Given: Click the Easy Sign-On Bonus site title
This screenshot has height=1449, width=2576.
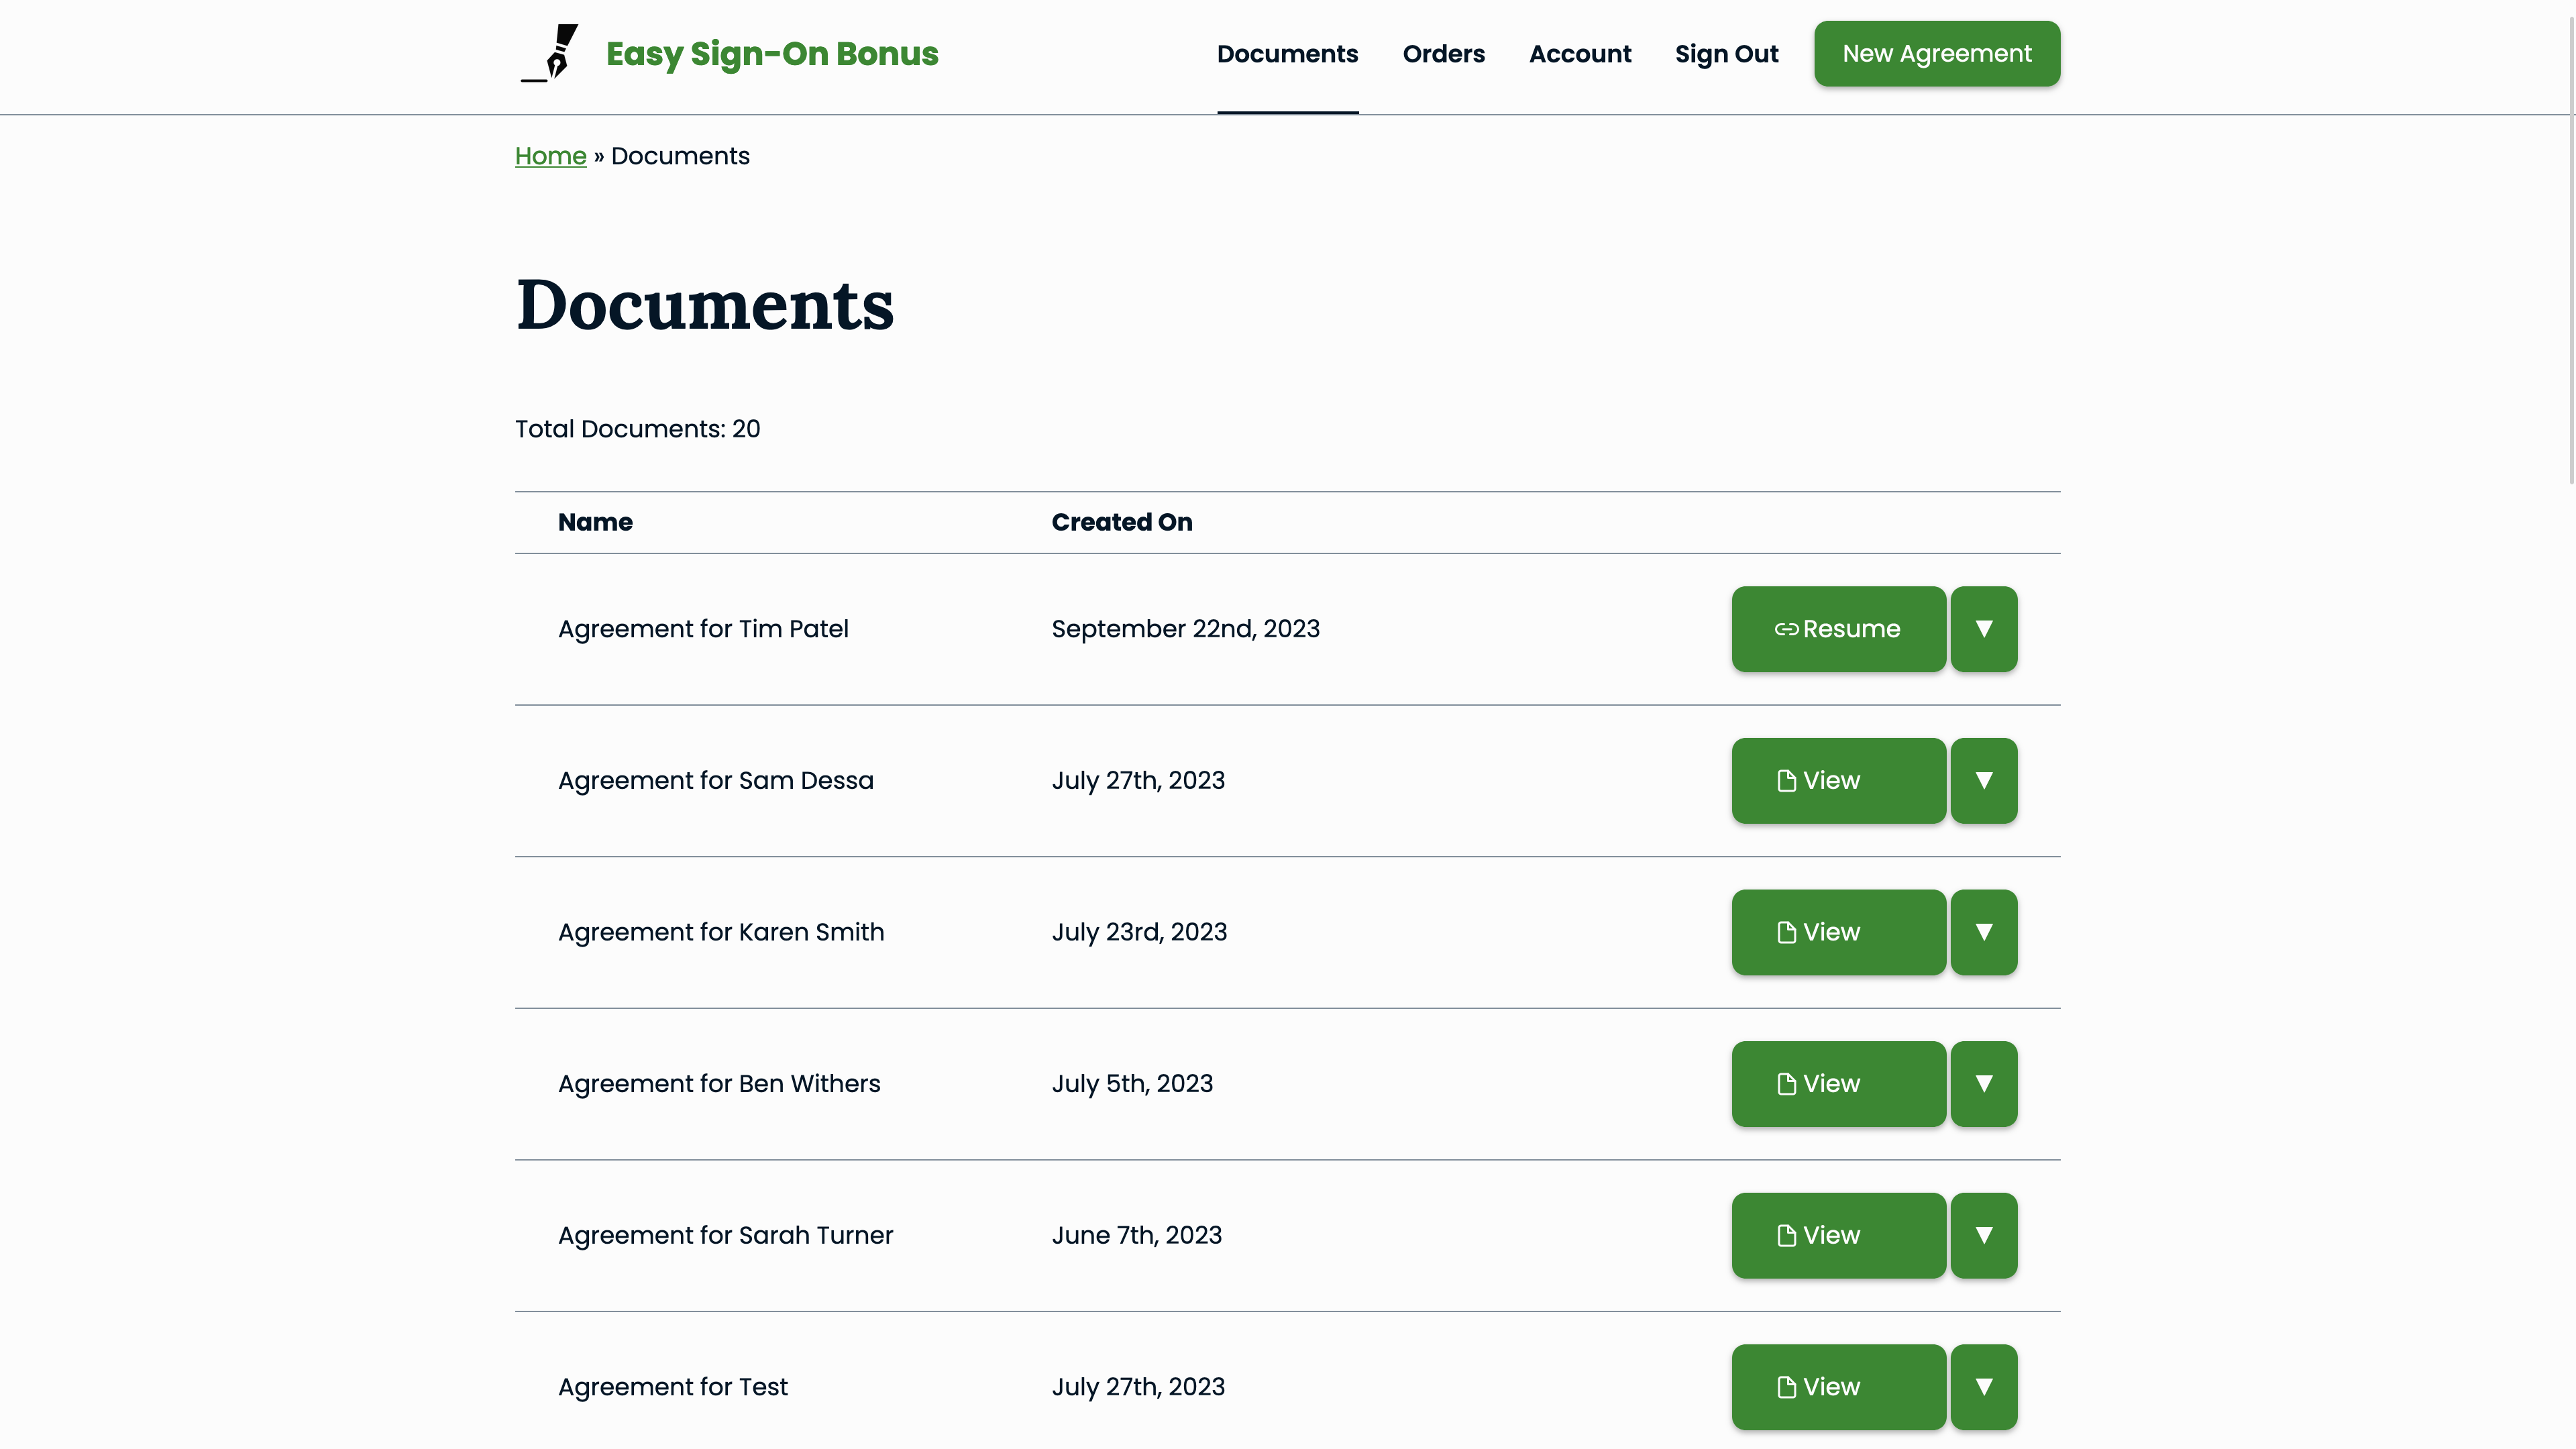Looking at the screenshot, I should 771,54.
